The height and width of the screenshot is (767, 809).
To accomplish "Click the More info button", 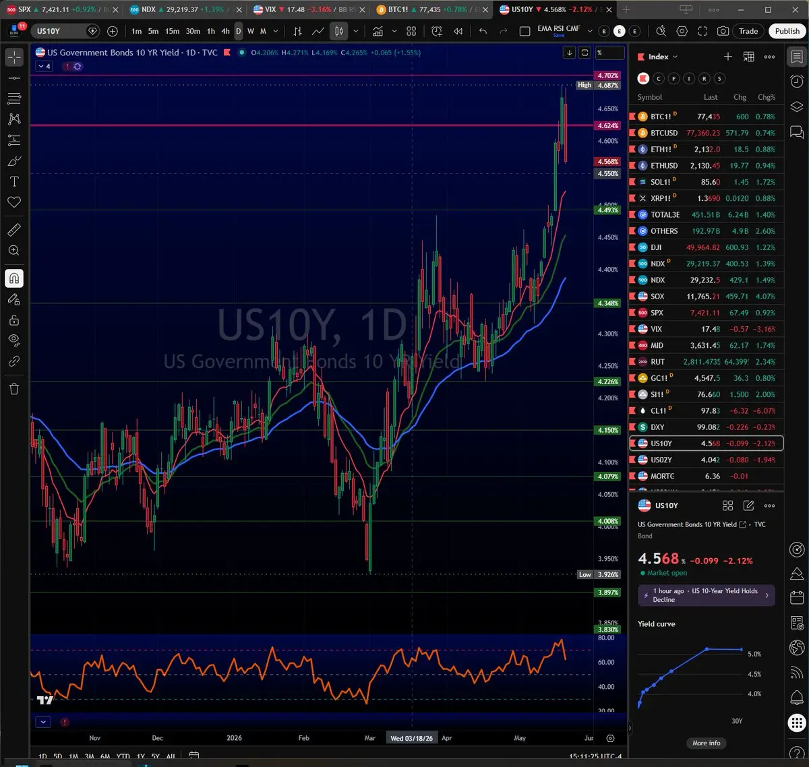I will (706, 743).
